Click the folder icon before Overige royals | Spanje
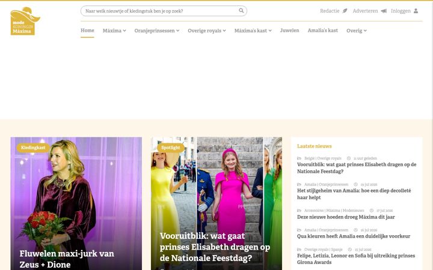433x270 pixels. point(299,250)
